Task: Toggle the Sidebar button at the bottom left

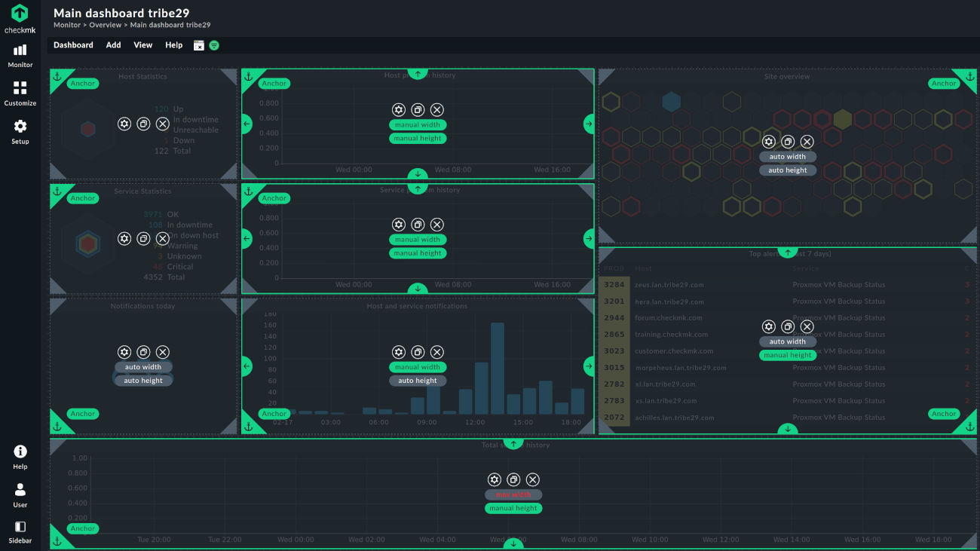Action: point(20,532)
